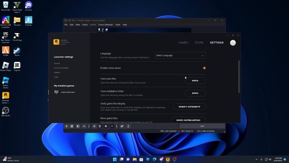Open Recycle Bin desktop icon
Screen dimensions: 289x163
pyautogui.click(x=6, y=6)
